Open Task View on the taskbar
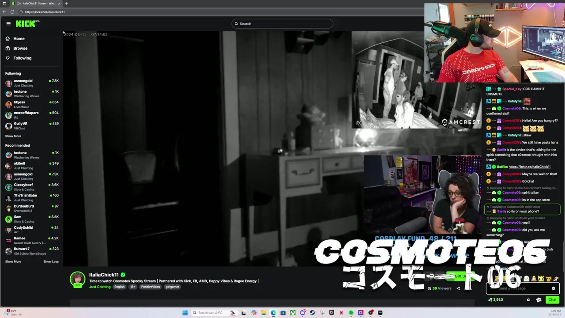Image resolution: width=565 pixels, height=318 pixels. tap(243, 313)
